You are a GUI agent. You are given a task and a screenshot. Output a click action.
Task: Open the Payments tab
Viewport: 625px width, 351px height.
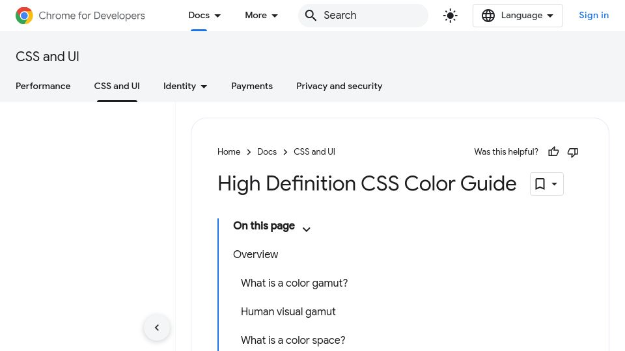pos(252,86)
